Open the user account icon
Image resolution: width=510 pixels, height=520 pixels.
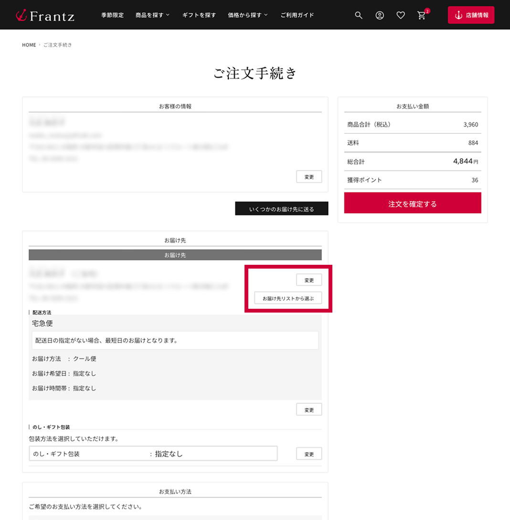tap(380, 15)
